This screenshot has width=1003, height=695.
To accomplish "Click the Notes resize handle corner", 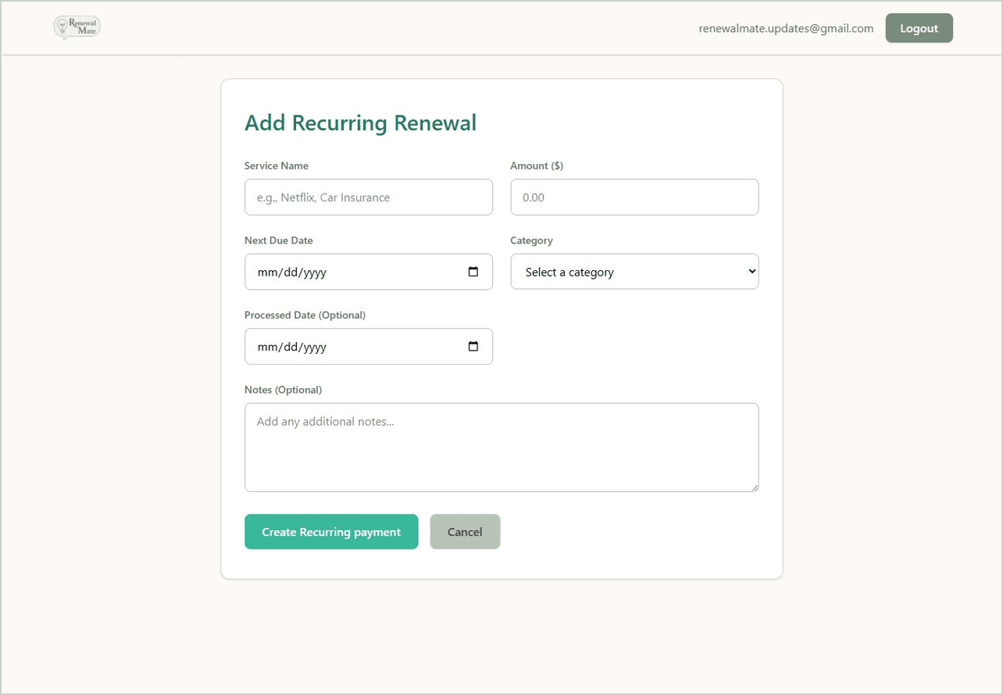I will point(754,487).
